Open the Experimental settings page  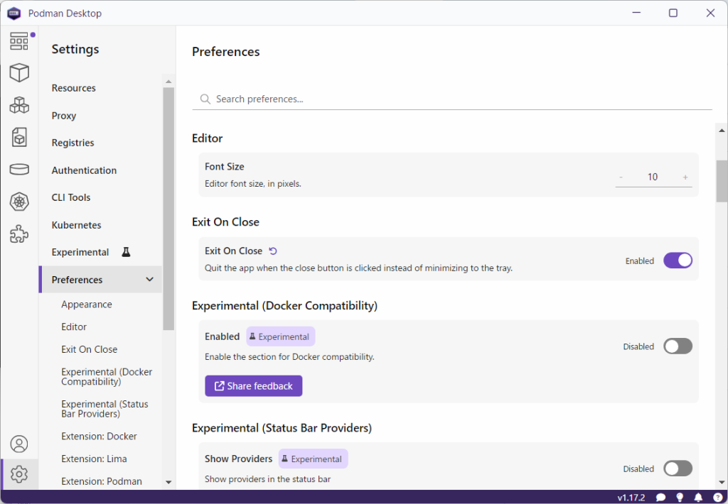(x=80, y=252)
